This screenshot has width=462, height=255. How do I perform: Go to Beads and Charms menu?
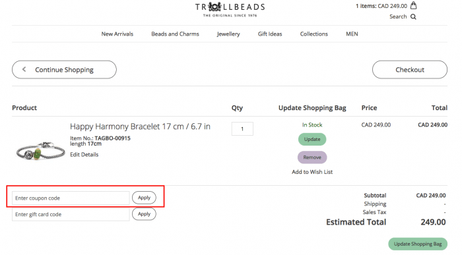tap(175, 34)
